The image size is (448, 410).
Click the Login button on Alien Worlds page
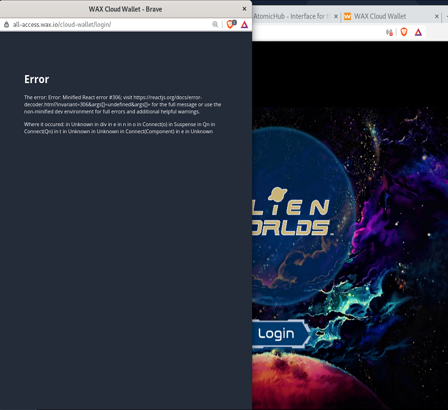281,334
